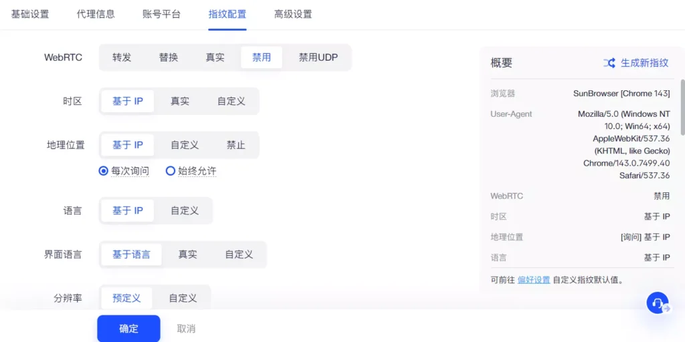Screen dimensions: 685x342
Task: Select 每次询问 radio button
Action: [x=104, y=171]
